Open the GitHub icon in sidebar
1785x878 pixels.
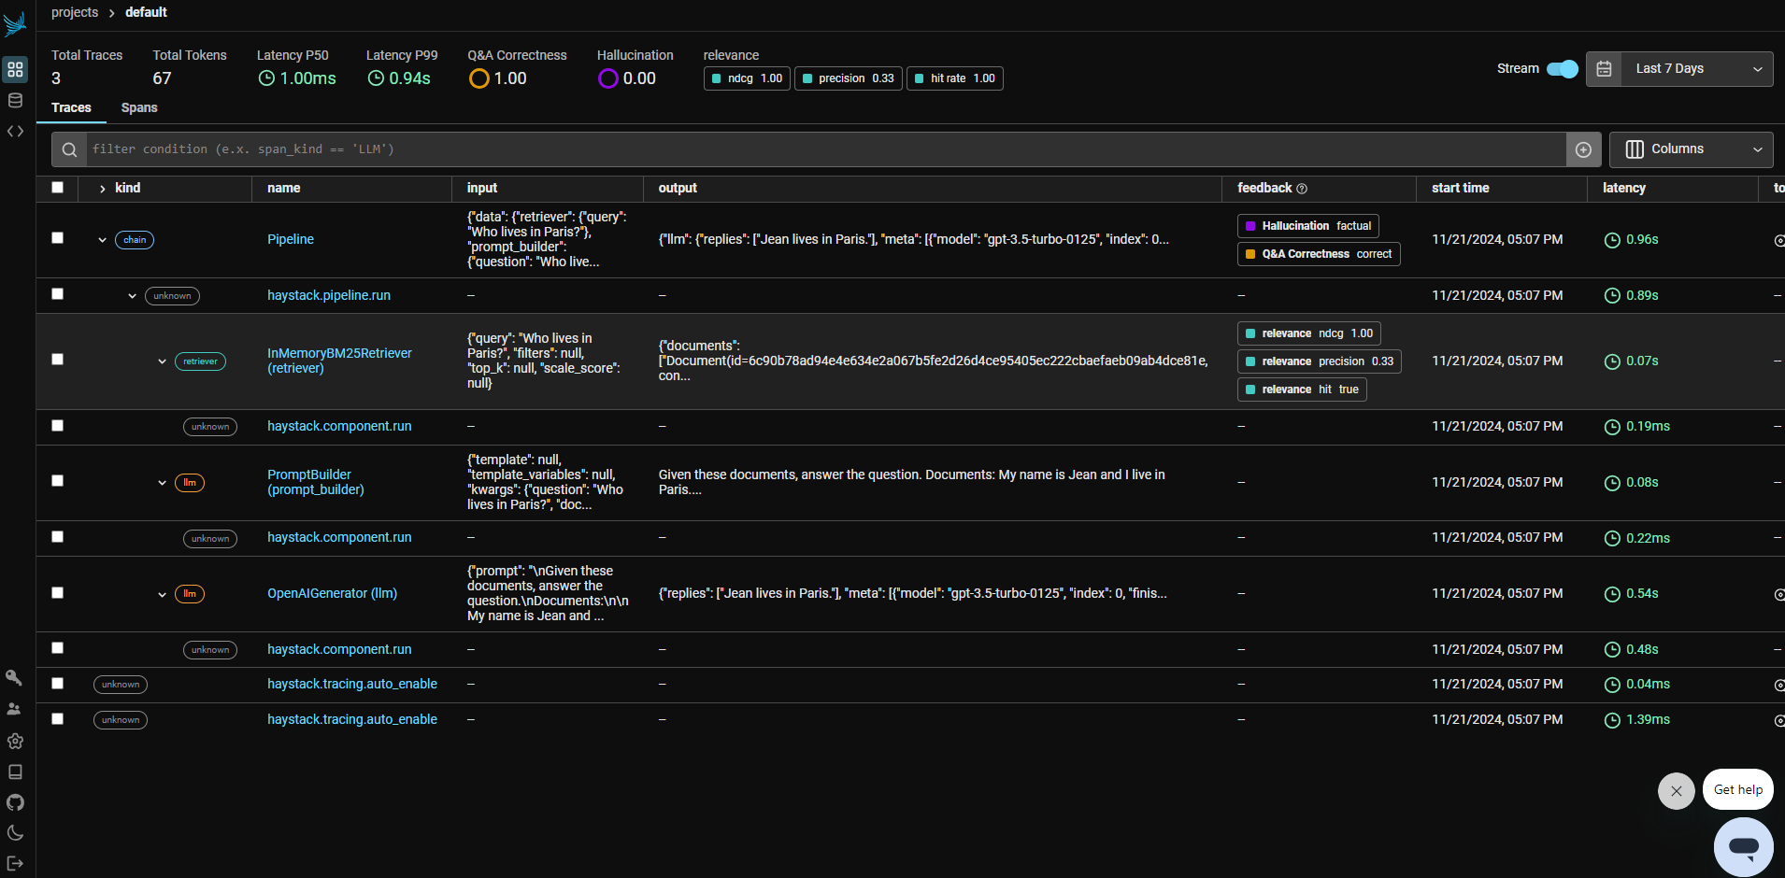point(15,802)
